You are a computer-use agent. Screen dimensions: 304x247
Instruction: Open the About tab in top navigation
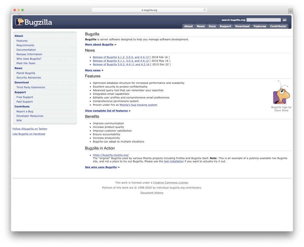188,26
